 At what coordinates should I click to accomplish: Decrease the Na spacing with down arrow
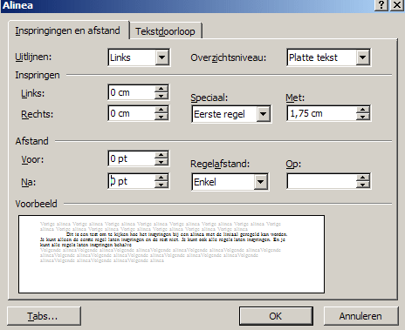tap(161, 185)
